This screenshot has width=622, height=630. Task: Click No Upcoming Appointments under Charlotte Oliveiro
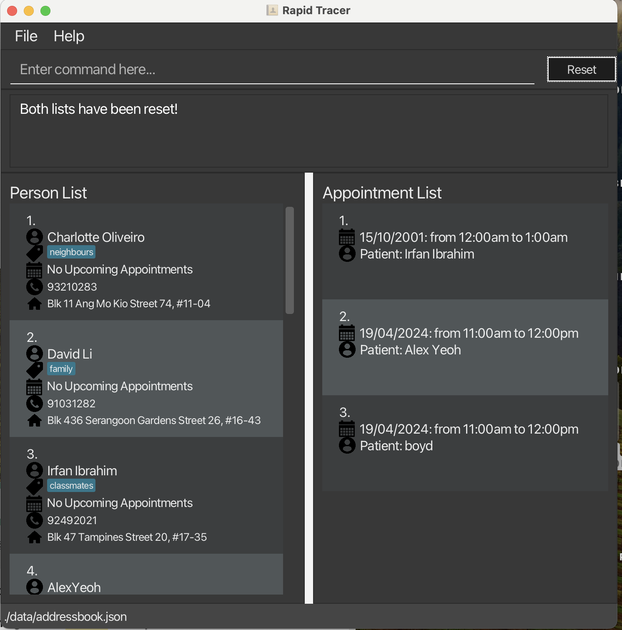pyautogui.click(x=120, y=269)
